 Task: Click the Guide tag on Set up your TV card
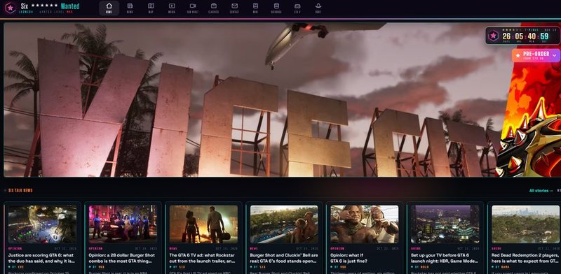pyautogui.click(x=415, y=249)
